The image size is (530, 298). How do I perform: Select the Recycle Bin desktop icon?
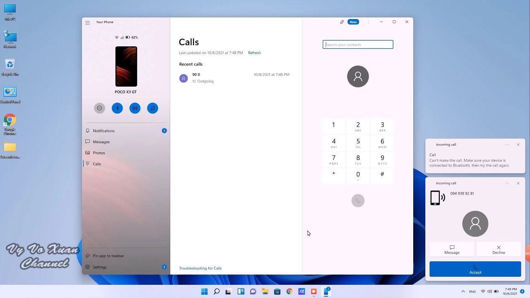coord(10,67)
